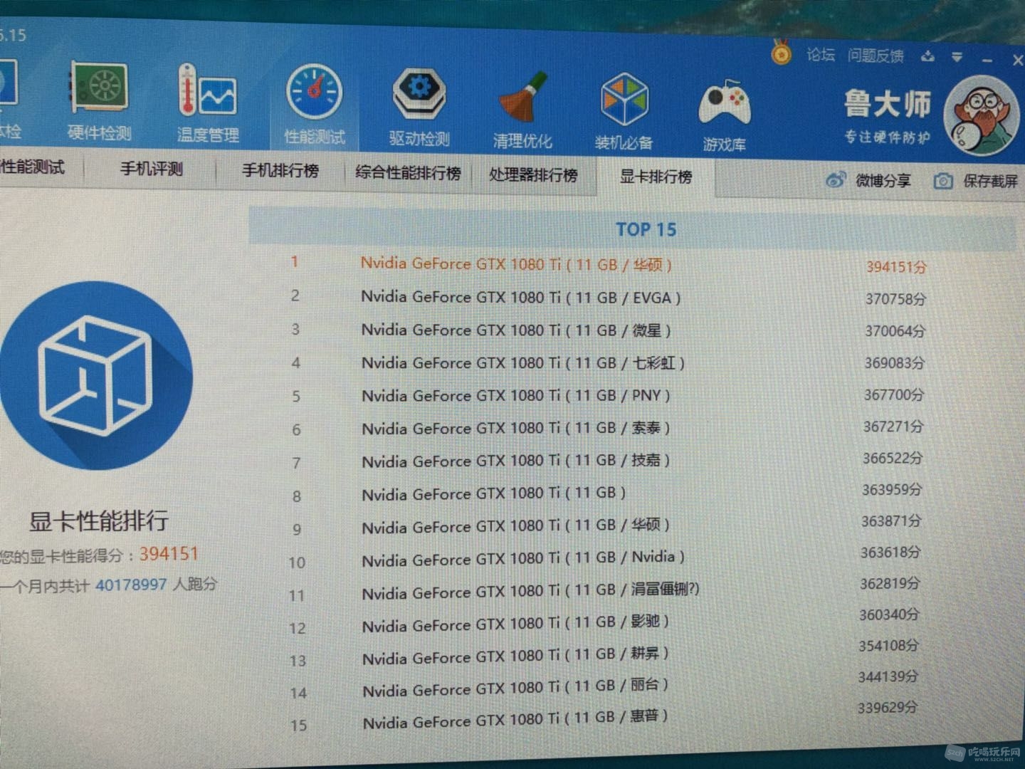Click the 微博分享 share button
This screenshot has height=769, width=1025.
(868, 180)
